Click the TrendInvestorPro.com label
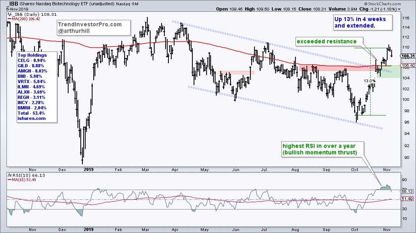Screen dimensions: 416x233 click(90, 24)
